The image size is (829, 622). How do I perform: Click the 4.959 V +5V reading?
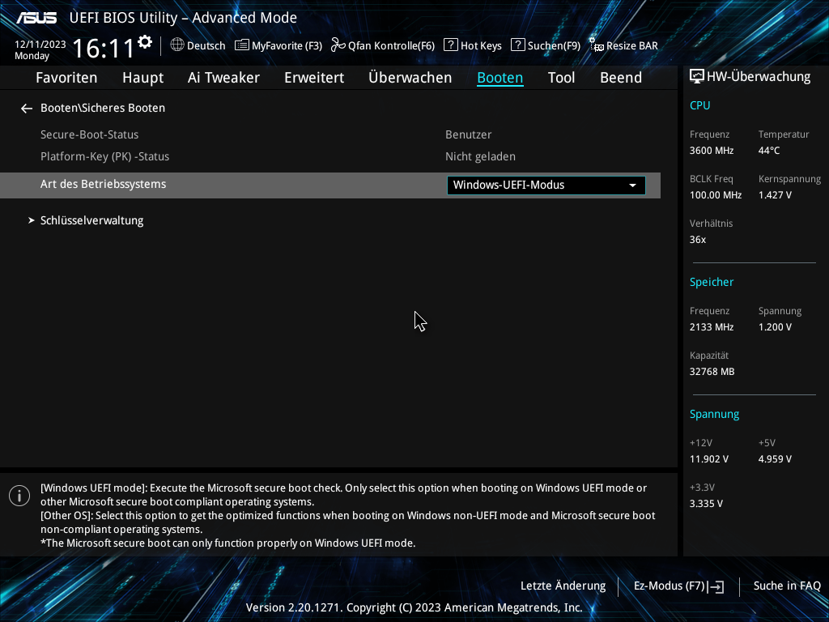tap(775, 459)
